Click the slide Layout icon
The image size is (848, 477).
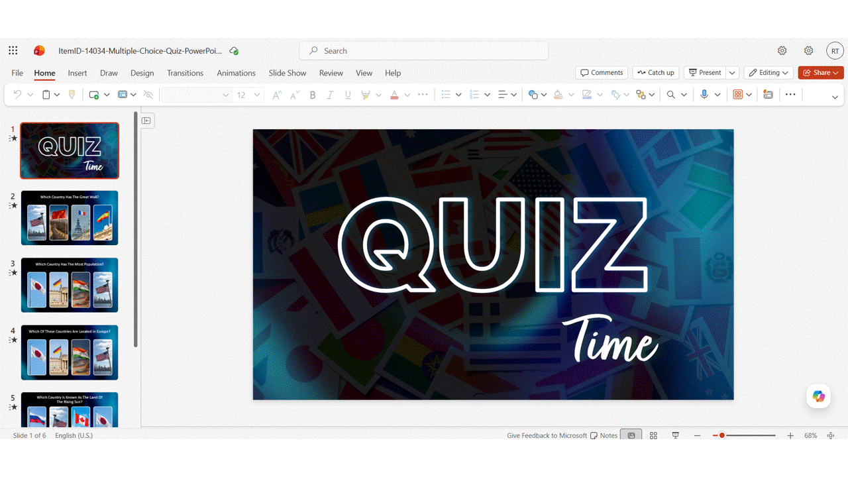pyautogui.click(x=123, y=95)
